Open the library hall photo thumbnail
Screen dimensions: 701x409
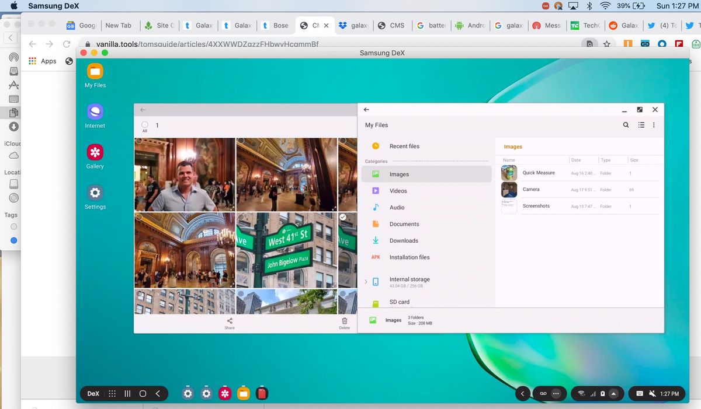coord(286,174)
